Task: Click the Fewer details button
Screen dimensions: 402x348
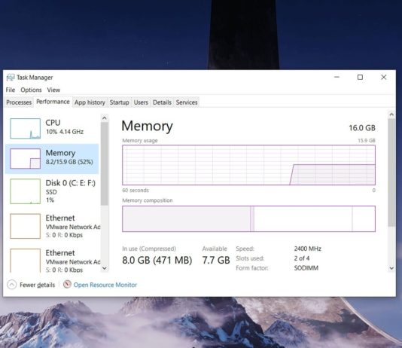Action: [31, 285]
